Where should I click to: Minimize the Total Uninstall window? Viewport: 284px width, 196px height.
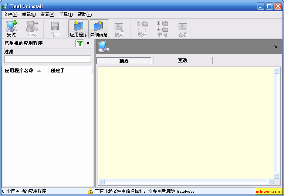click(x=261, y=6)
